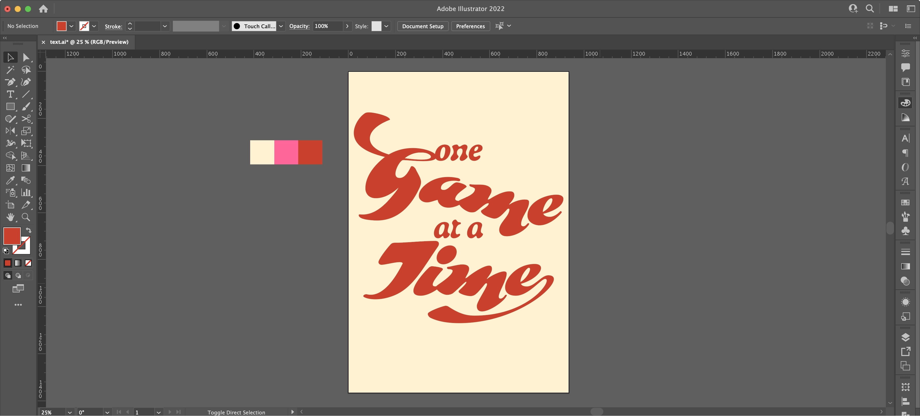The width and height of the screenshot is (920, 416).
Task: Select the Lasso tool
Action: [26, 70]
